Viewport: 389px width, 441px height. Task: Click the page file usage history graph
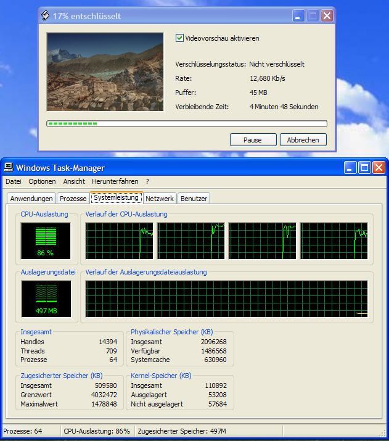(226, 299)
